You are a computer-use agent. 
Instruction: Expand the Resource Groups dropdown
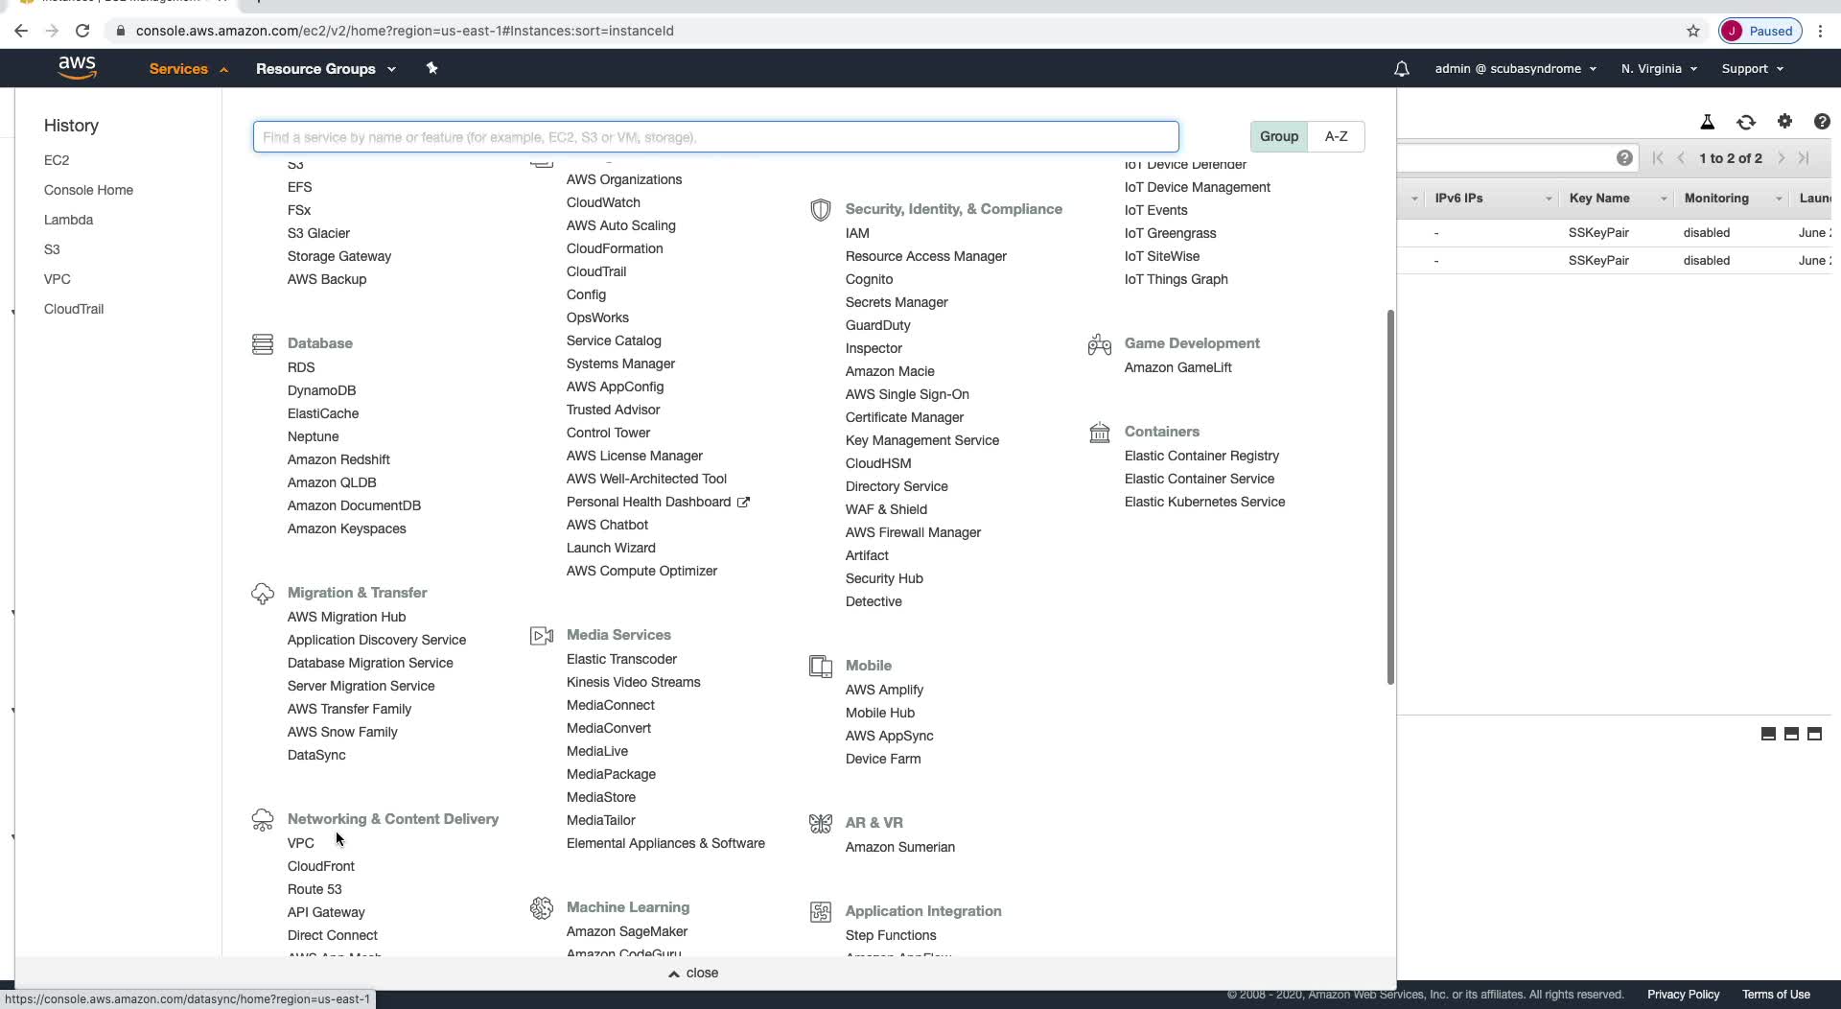pyautogui.click(x=325, y=69)
